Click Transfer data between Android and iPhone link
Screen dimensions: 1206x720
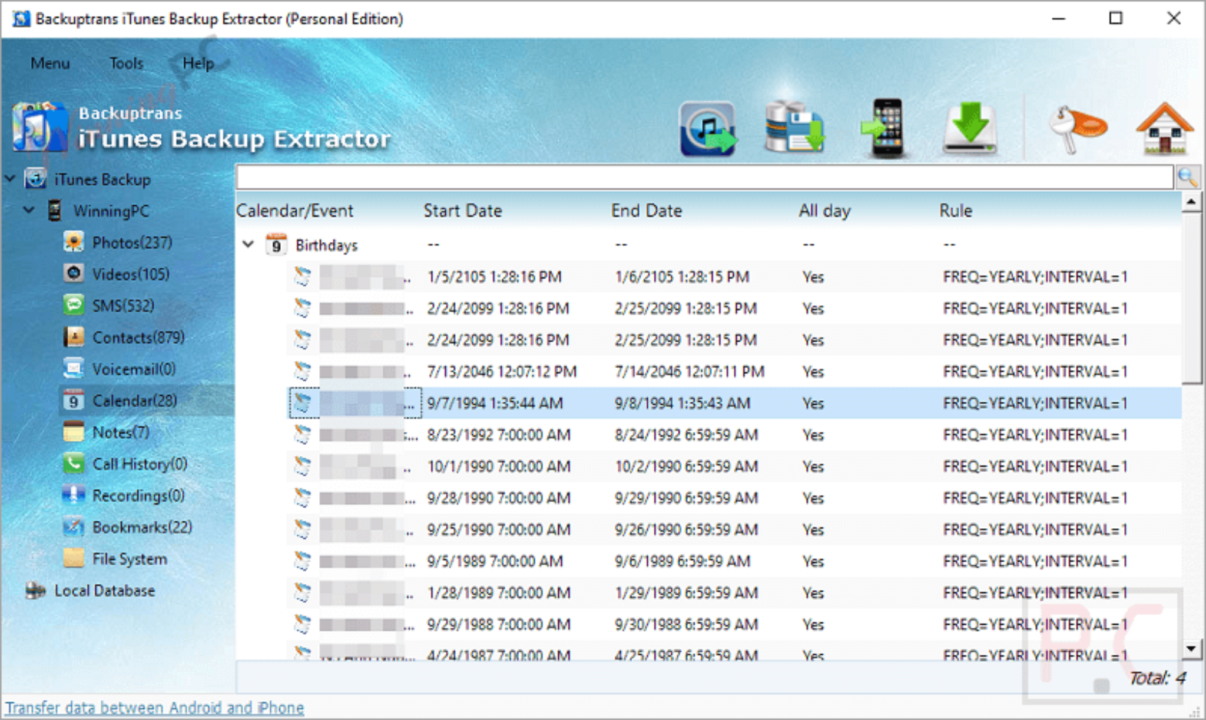tap(154, 708)
